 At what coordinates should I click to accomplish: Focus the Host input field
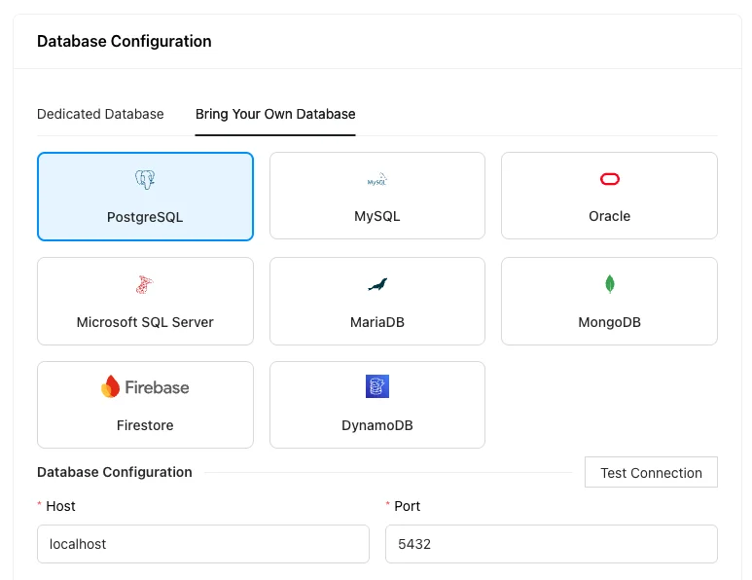[x=203, y=544]
